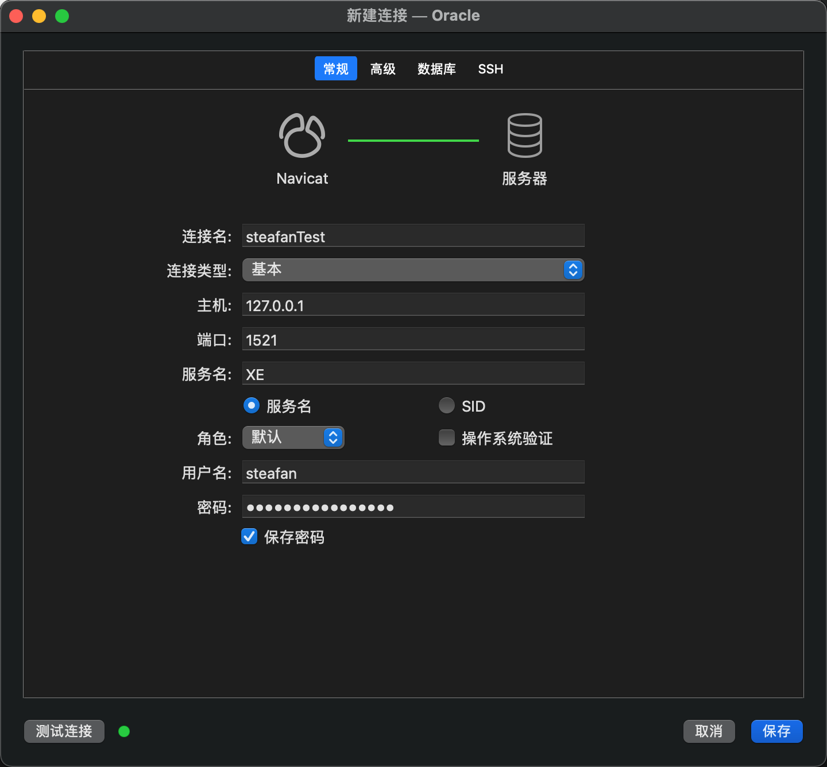The image size is (827, 767).
Task: Click the Navicat logo icon
Action: [302, 135]
